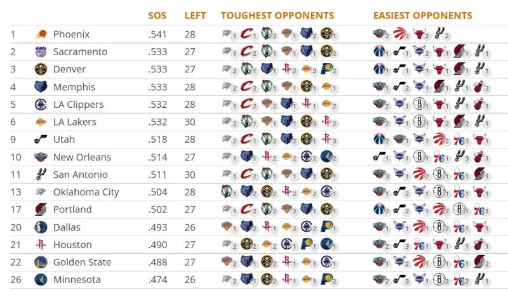508x297 pixels.
Task: Click the Golden State Warriors team logo
Action: tap(41, 262)
